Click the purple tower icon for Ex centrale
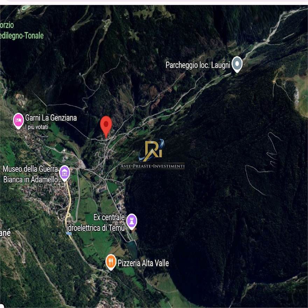The width and height of the screenshot is (308, 308). coord(131,221)
